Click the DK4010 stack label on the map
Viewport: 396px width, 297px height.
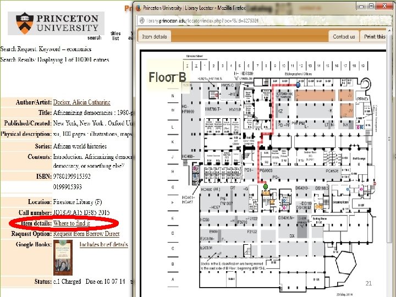point(302,188)
